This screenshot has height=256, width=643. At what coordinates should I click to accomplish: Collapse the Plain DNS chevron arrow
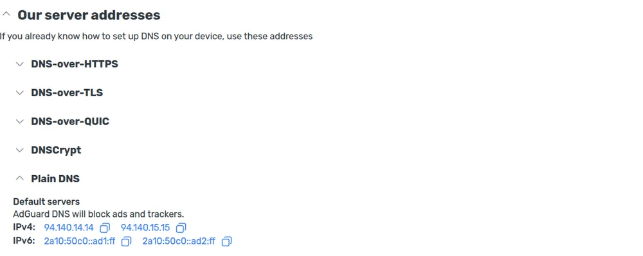coord(20,178)
